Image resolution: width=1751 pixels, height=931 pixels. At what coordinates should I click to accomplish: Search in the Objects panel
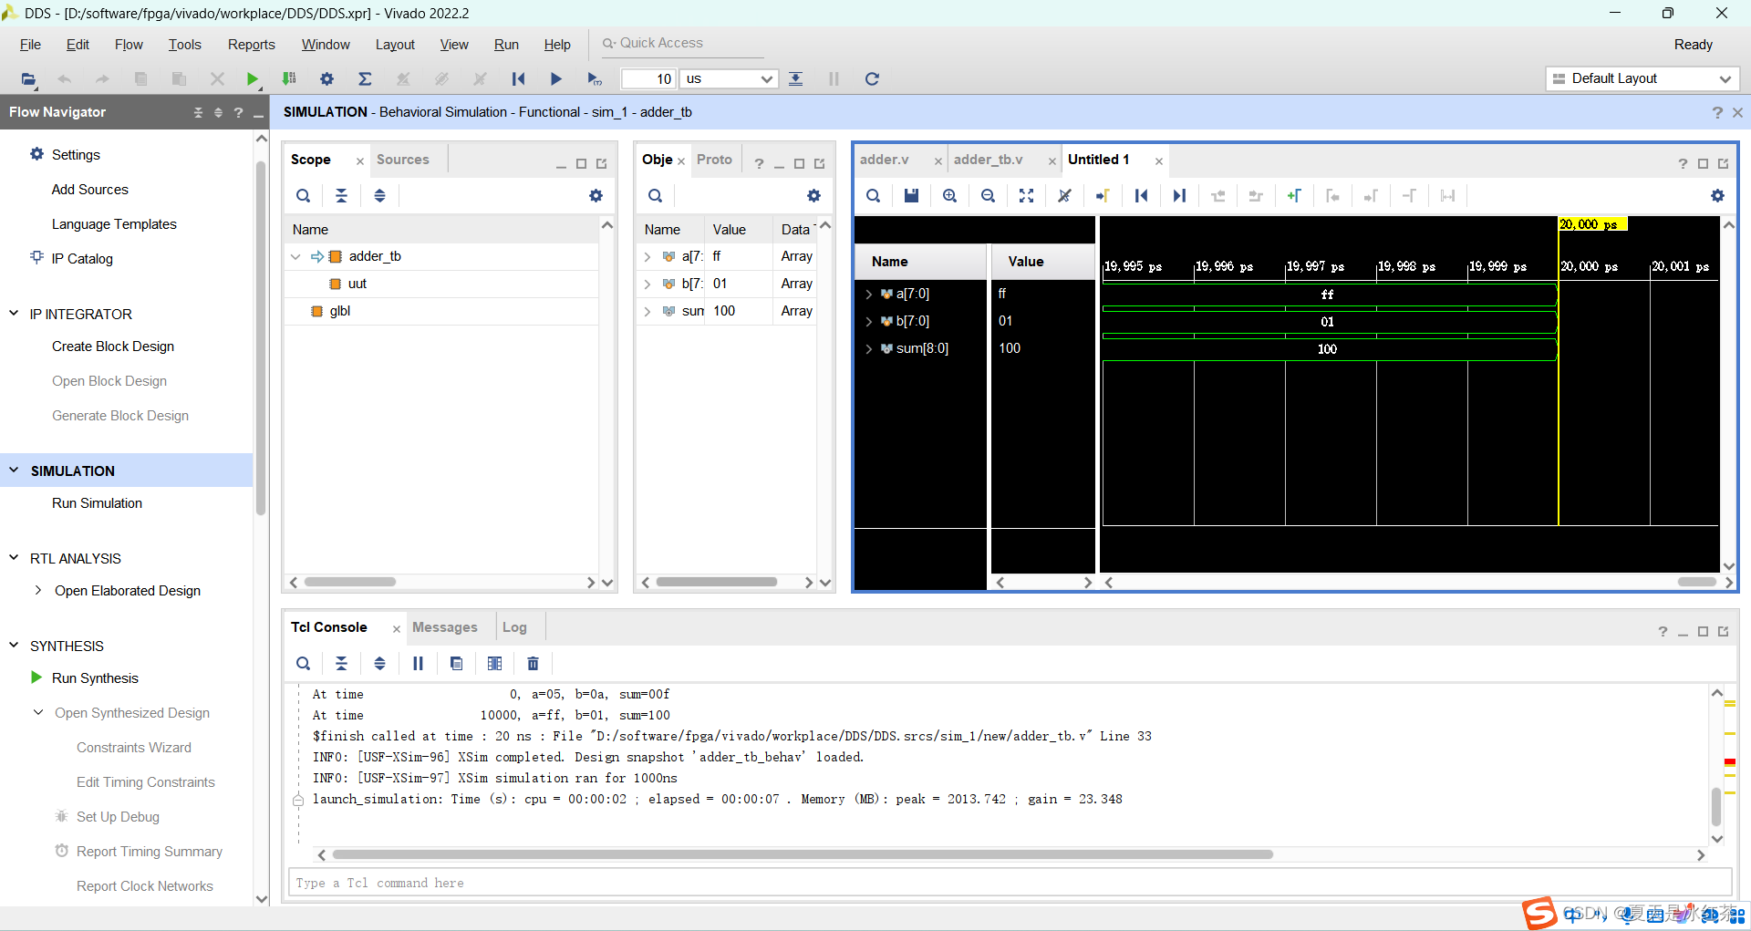(x=655, y=196)
